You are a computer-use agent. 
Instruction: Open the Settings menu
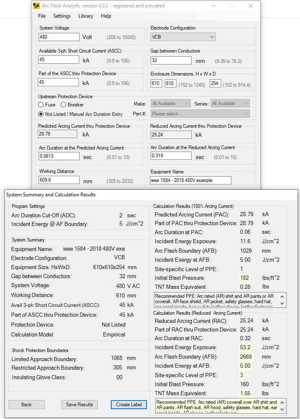tap(62, 16)
